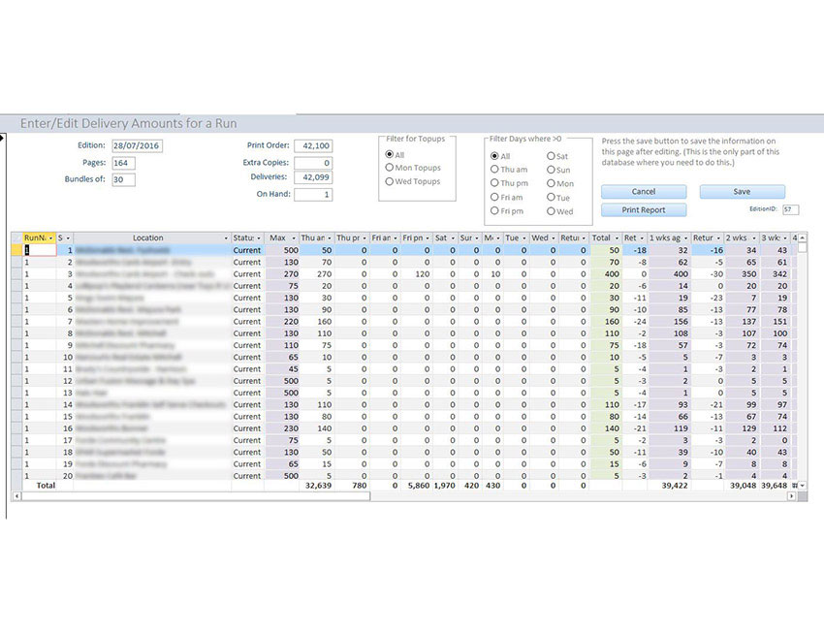Viewport: 824px width, 633px height.
Task: Click Status Current cell in row 10
Action: click(x=247, y=357)
